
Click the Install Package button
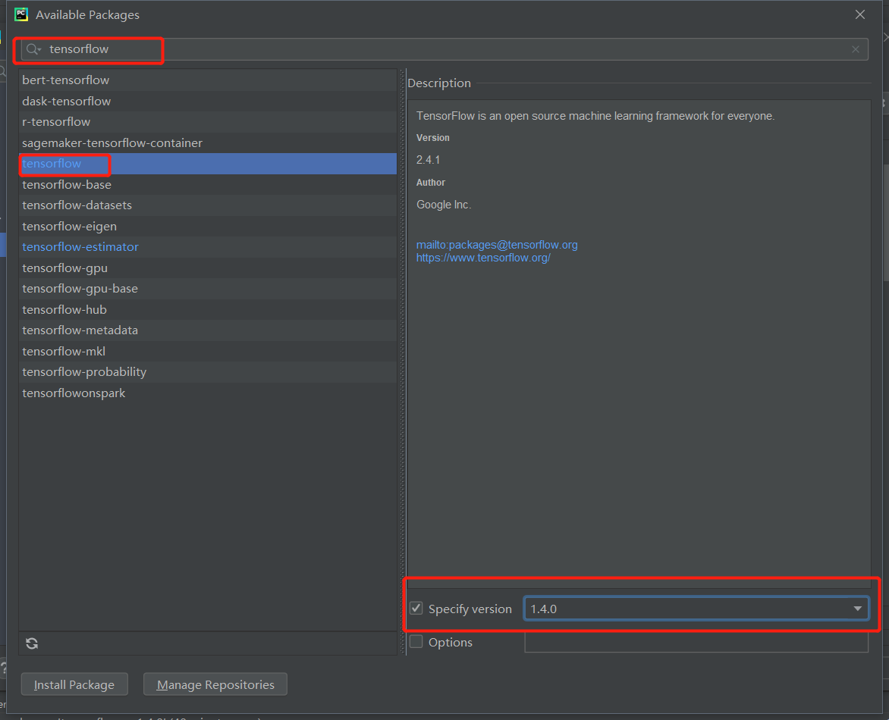[x=74, y=684]
